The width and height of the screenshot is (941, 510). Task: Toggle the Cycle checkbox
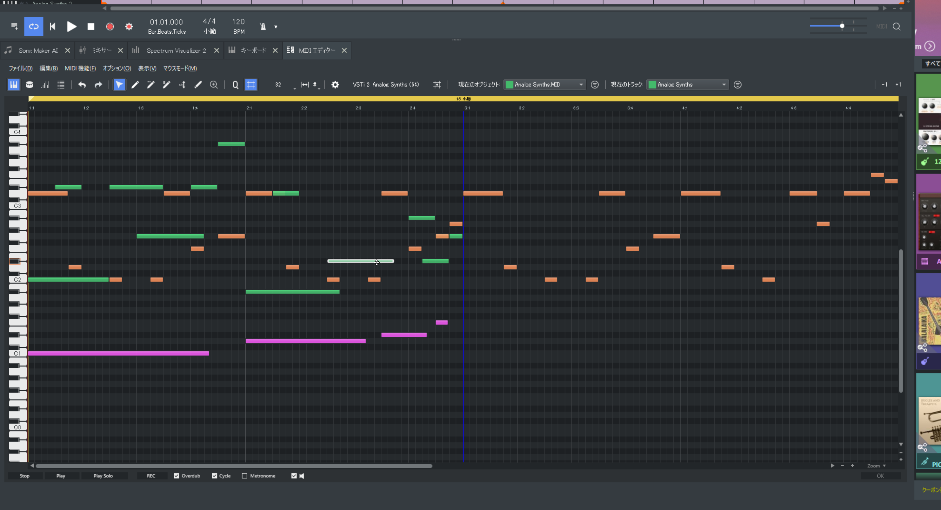pos(214,476)
